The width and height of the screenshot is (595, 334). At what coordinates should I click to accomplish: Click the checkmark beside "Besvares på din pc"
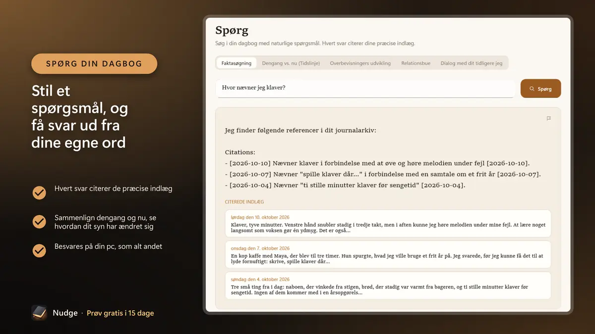39,250
